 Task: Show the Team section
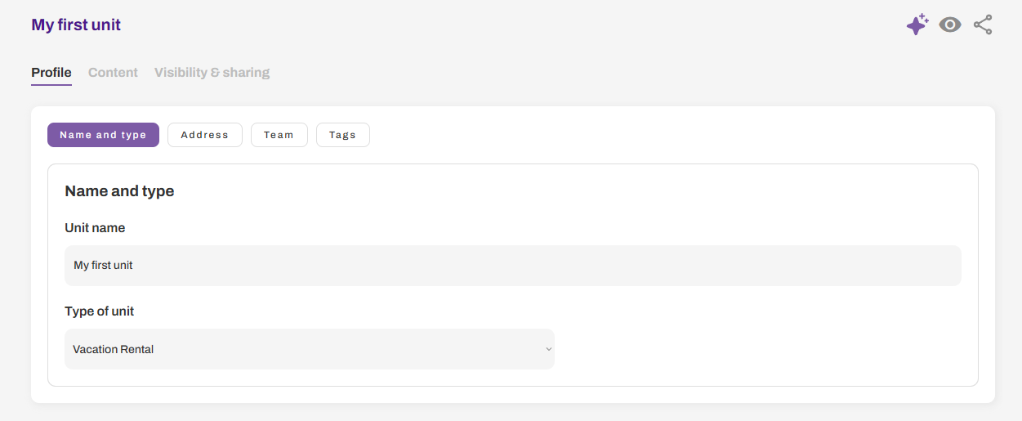279,135
